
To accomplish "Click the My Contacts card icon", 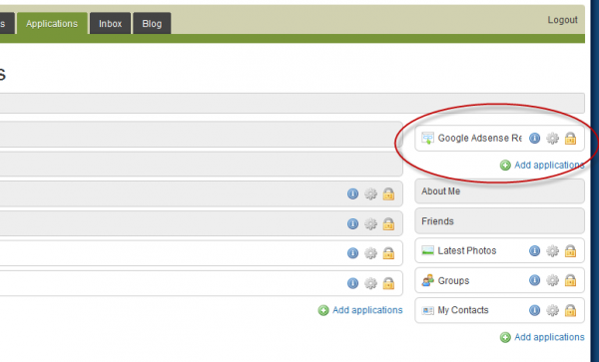I will click(x=427, y=310).
